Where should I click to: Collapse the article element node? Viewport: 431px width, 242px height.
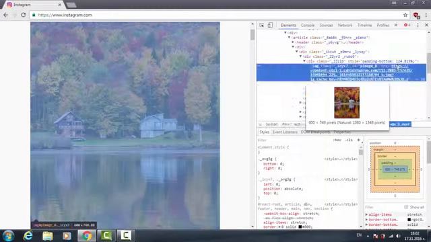tap(289, 38)
